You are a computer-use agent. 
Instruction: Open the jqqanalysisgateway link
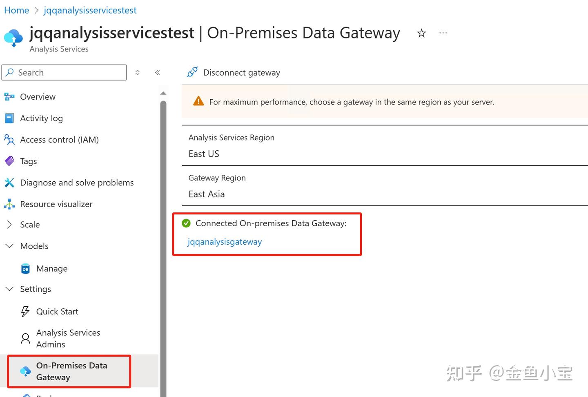pyautogui.click(x=224, y=242)
